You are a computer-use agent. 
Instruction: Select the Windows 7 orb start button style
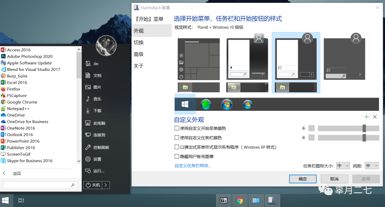pos(227,104)
